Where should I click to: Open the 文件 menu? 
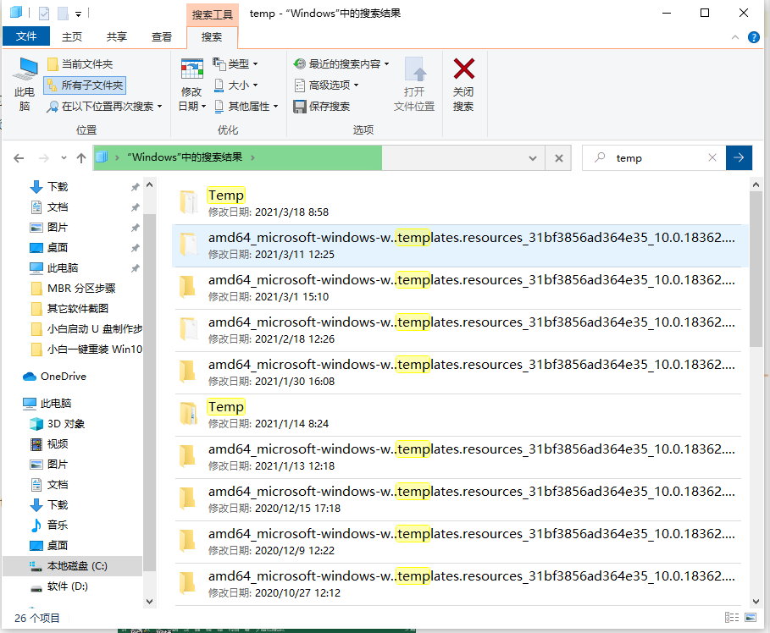tap(26, 36)
